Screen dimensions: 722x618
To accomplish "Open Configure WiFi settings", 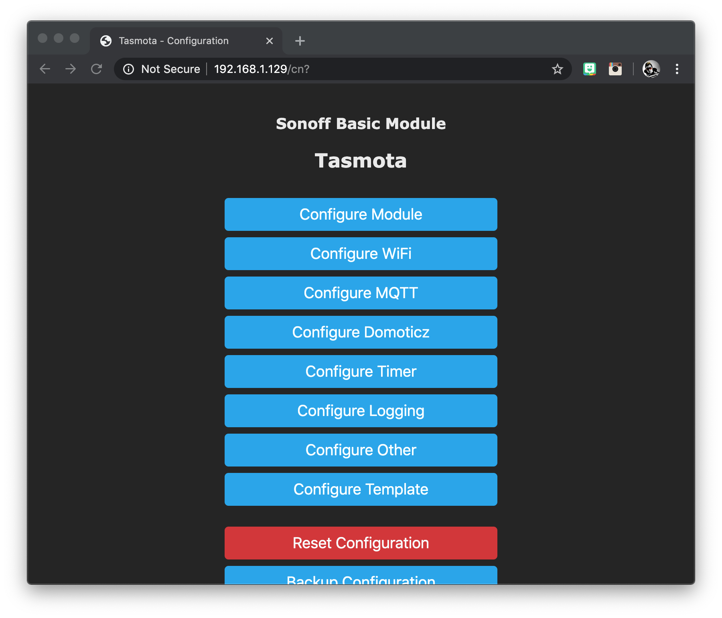I will [361, 254].
